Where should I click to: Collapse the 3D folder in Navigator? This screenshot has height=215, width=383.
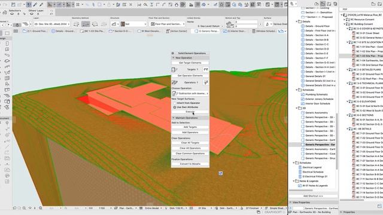tap(297, 108)
